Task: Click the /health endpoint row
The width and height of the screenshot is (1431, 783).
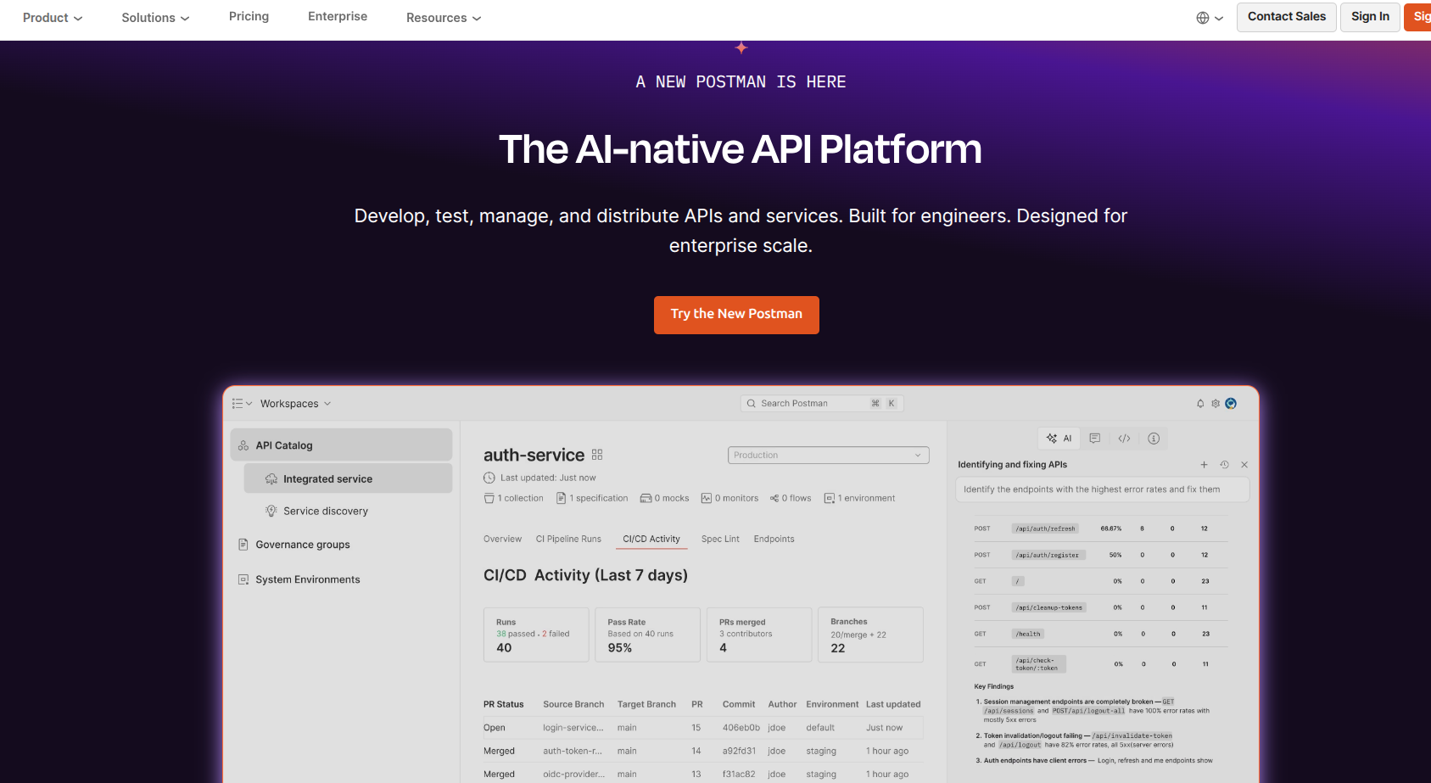Action: 1100,634
